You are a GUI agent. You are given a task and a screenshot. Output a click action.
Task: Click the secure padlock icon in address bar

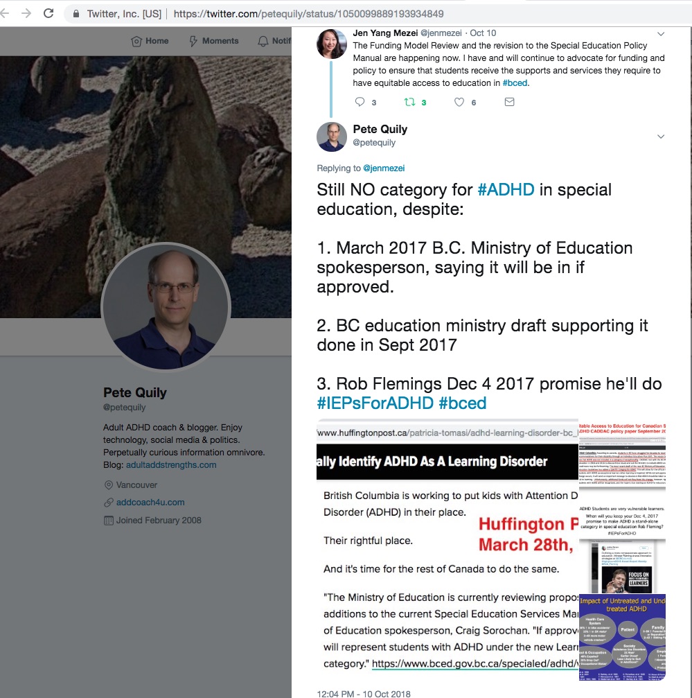[76, 14]
